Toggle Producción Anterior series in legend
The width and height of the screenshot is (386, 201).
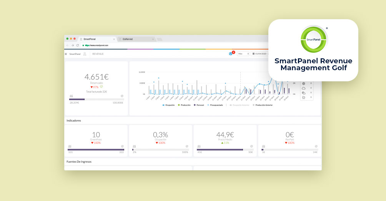click(x=263, y=105)
